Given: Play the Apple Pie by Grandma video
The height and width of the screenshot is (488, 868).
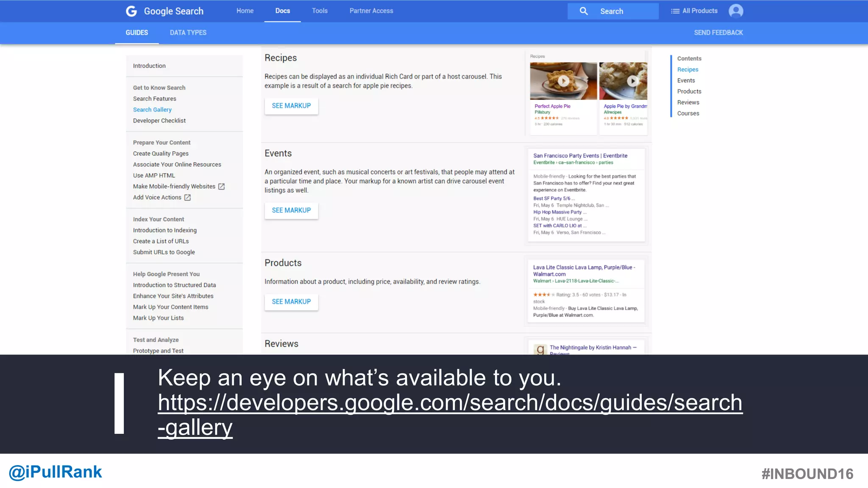Looking at the screenshot, I should [x=632, y=81].
